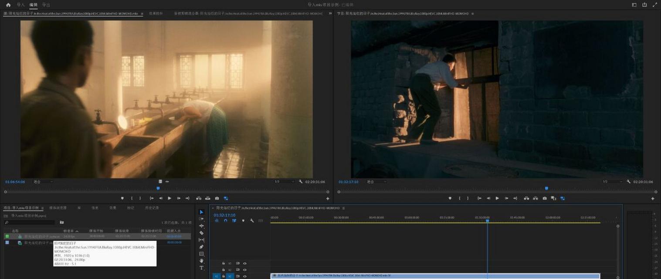The image size is (661, 279).
Task: Play the clip in Source monitor
Action: click(169, 198)
